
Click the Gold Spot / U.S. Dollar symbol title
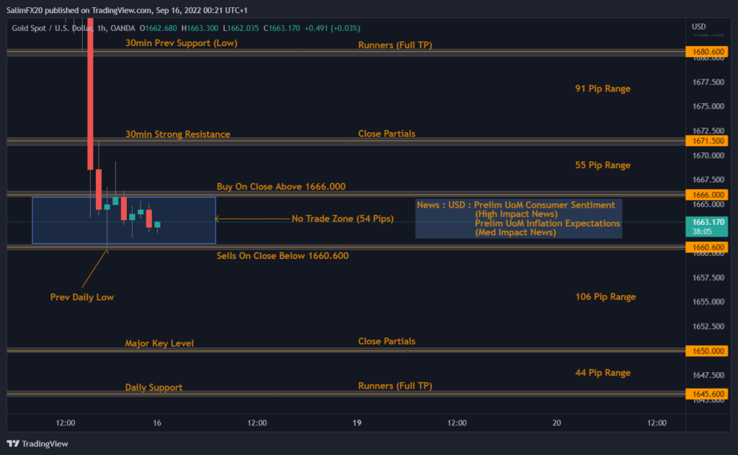coord(55,28)
